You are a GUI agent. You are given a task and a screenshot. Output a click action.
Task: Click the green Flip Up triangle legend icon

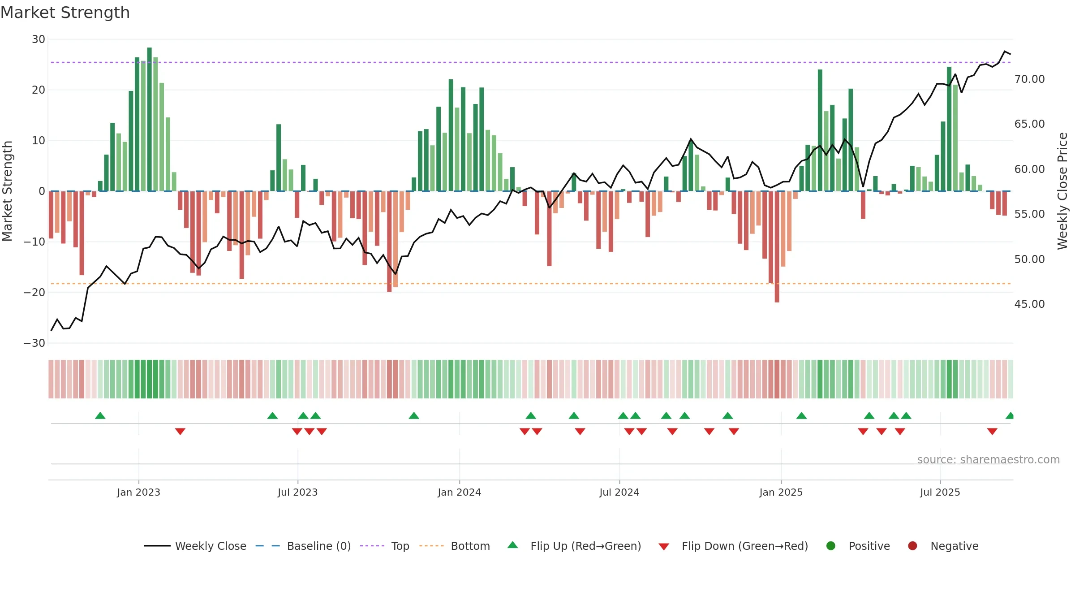(x=513, y=545)
